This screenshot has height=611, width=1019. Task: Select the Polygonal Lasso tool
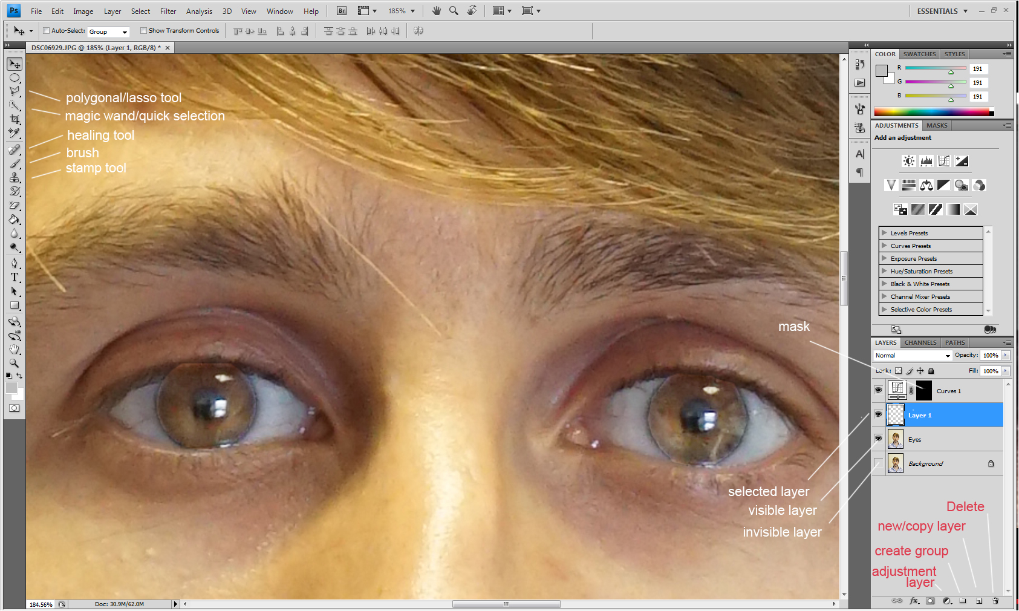point(15,91)
